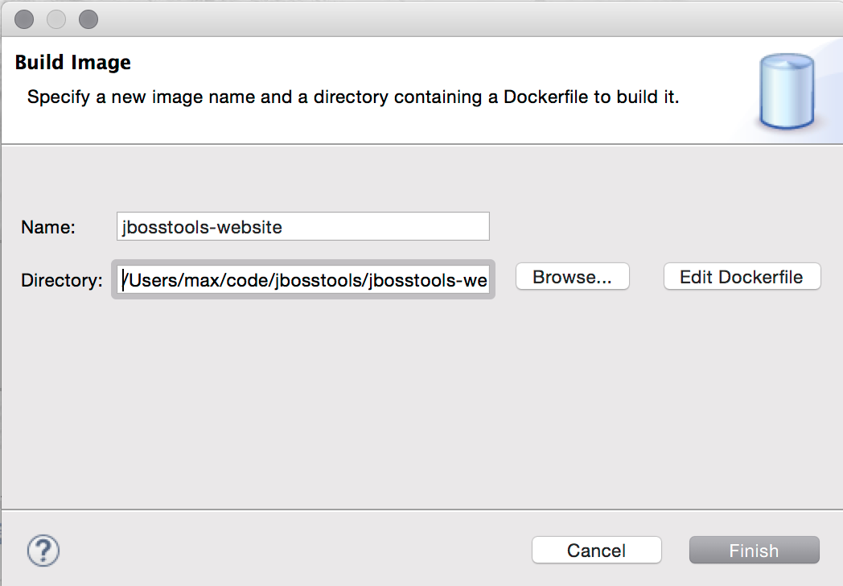Zoom the dialog using the third window button
This screenshot has width=843, height=586.
coord(88,19)
